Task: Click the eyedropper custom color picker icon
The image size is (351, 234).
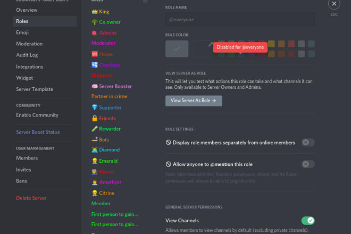Action: pos(211,44)
